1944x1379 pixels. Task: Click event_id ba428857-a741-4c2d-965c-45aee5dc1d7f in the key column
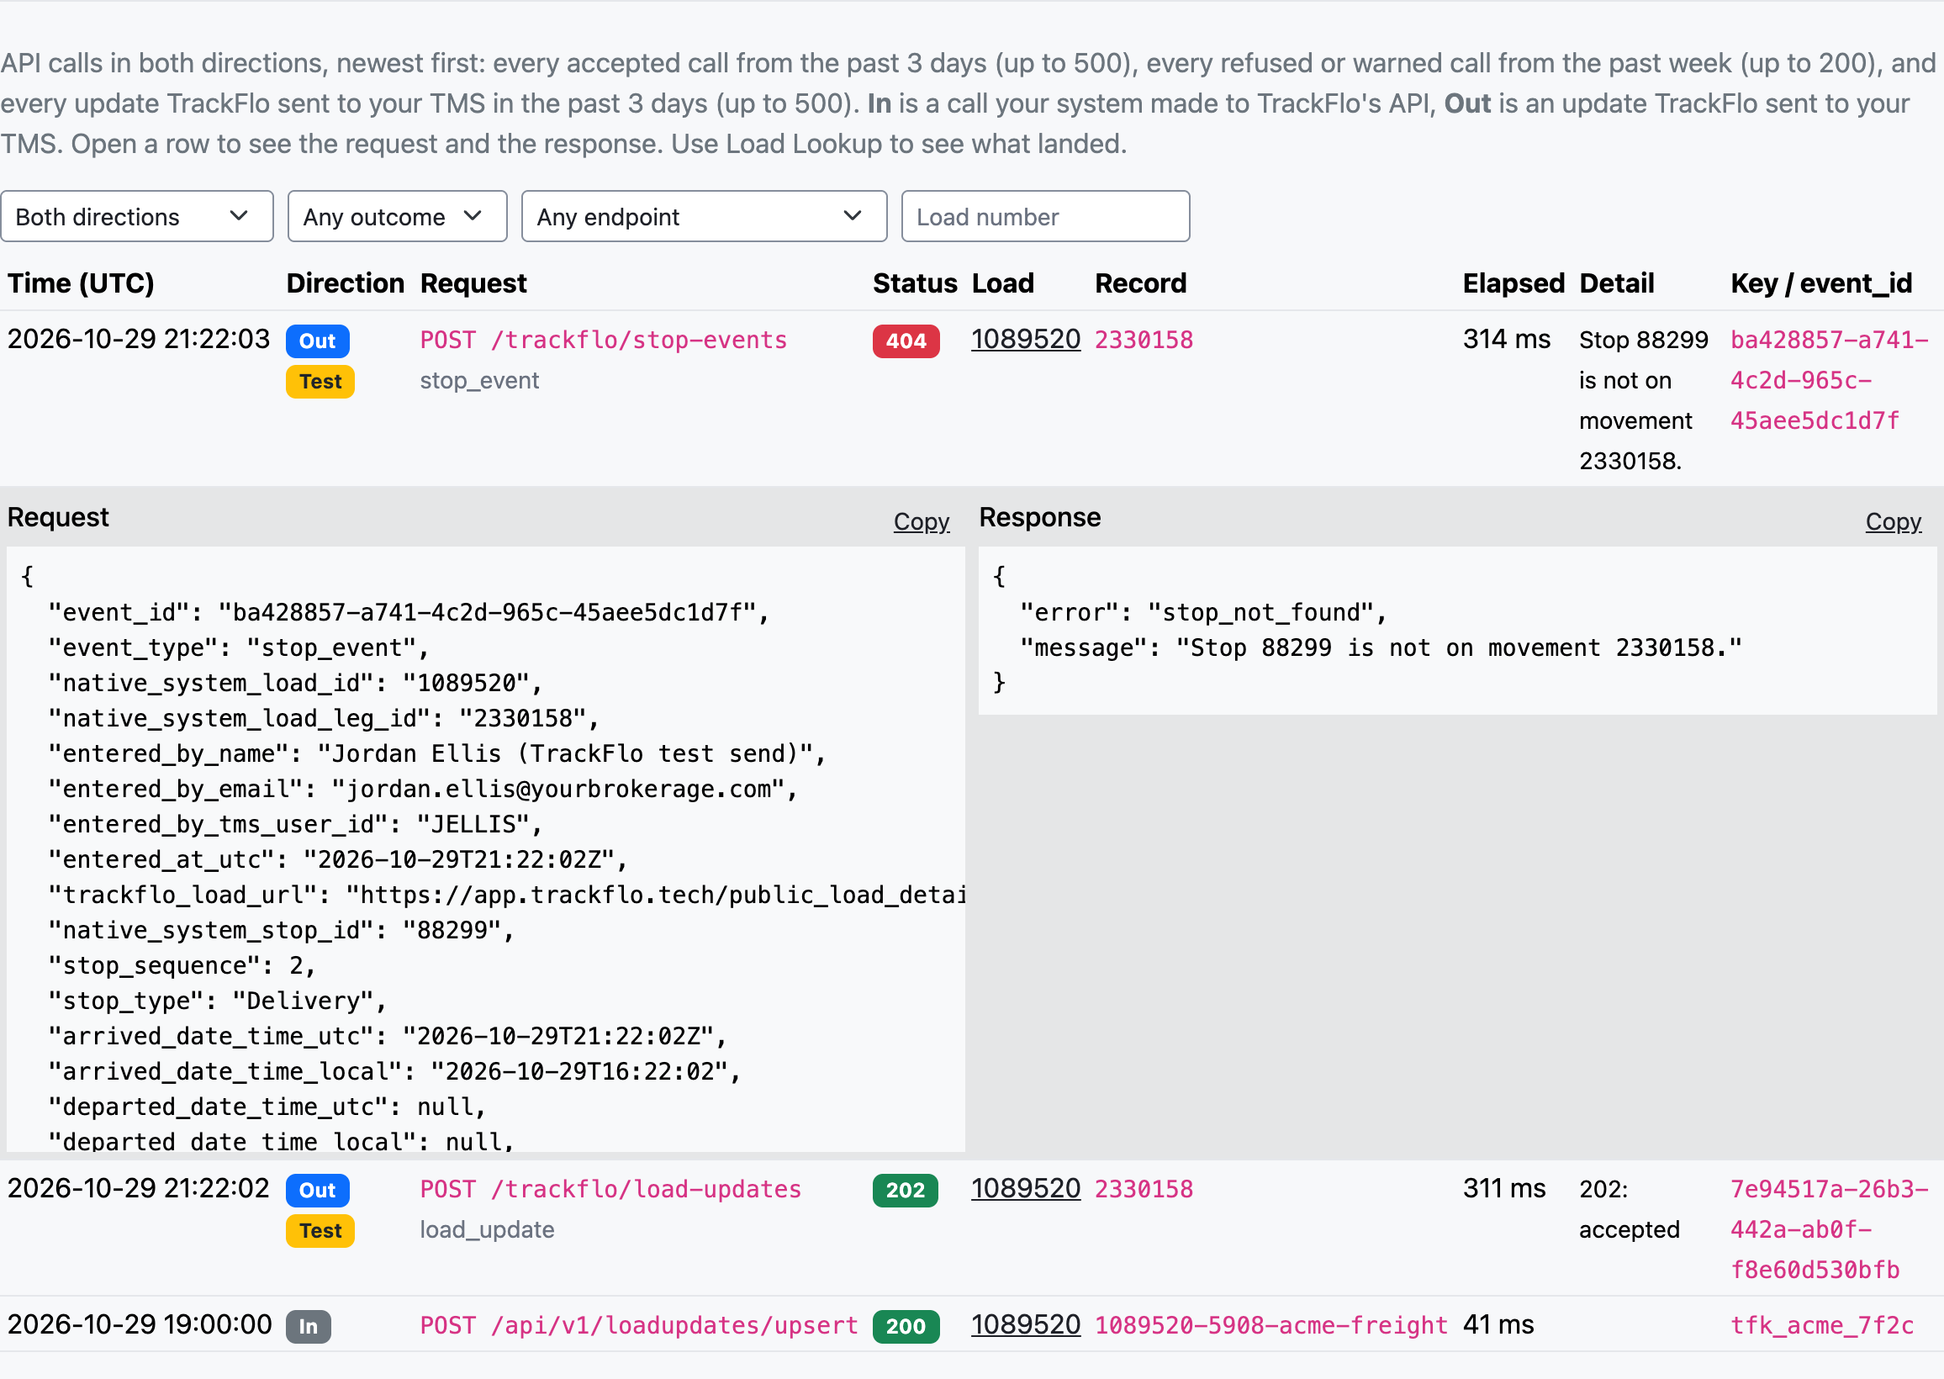click(x=1830, y=380)
